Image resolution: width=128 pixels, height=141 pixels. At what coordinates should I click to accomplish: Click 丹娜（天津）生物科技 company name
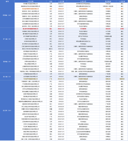30,139
